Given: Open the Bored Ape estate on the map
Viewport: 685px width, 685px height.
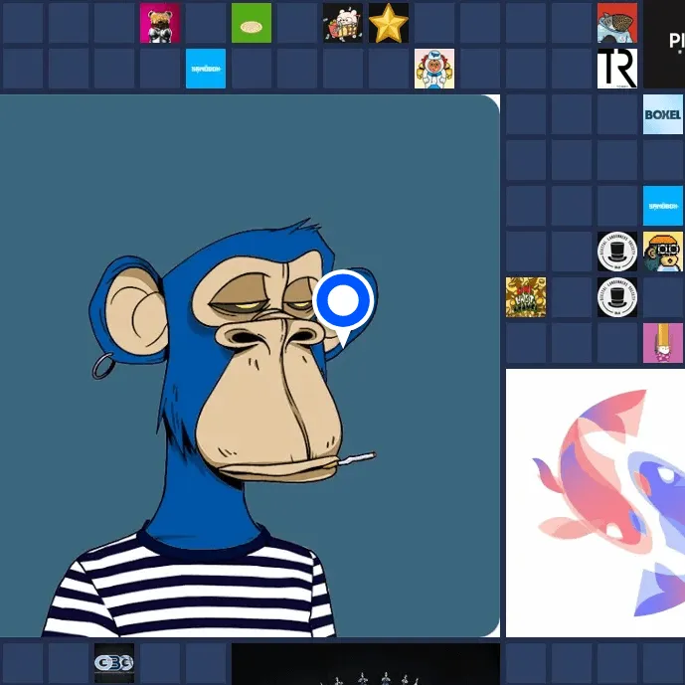Looking at the screenshot, I should 250,366.
